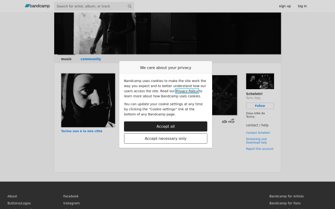The height and width of the screenshot is (209, 335).
Task: Click the contact / help heading
Action: (257, 125)
